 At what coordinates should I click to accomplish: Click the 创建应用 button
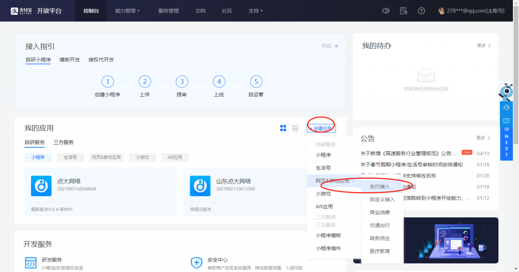[321, 128]
